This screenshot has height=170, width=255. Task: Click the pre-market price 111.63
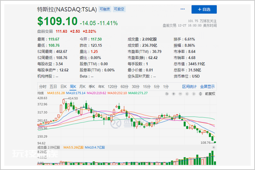coord(61,31)
